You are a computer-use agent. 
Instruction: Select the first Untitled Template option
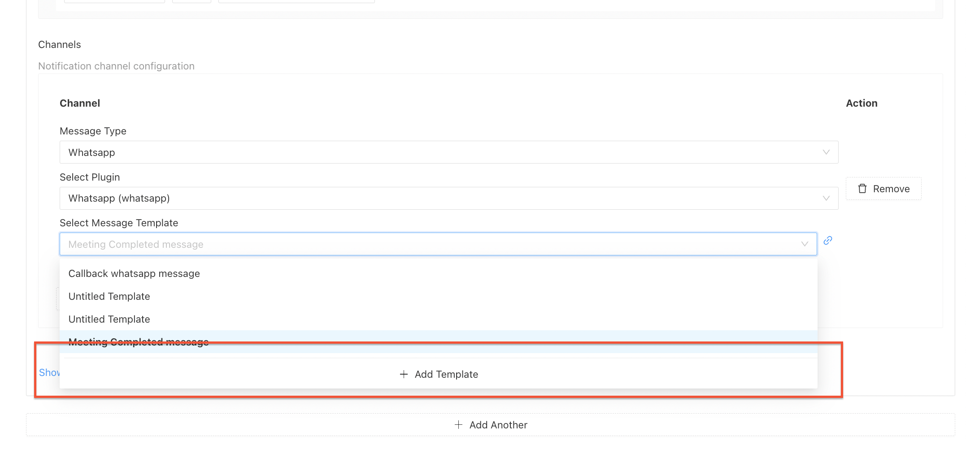coord(109,297)
